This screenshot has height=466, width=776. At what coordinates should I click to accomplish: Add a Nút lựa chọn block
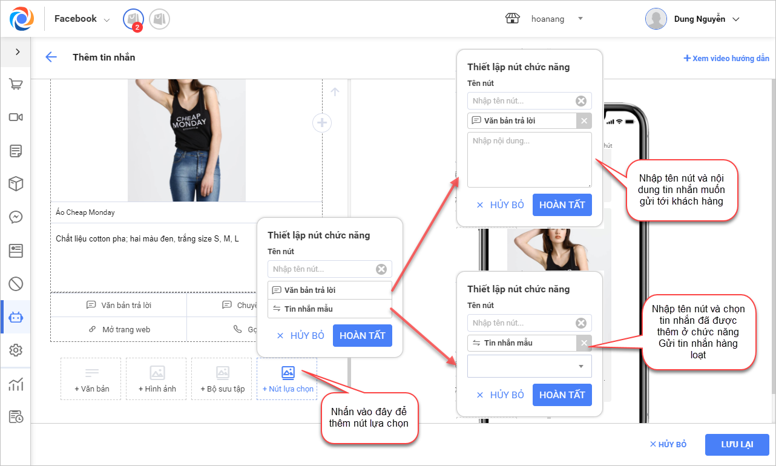pos(288,379)
